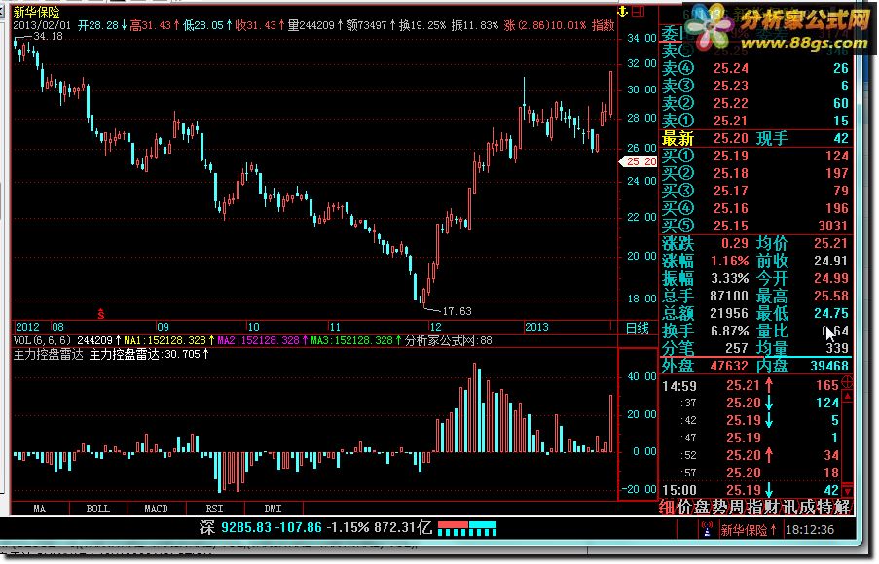This screenshot has height=564, width=879.
Task: Click the 买④ bid row at 25.16
Action: (755, 208)
